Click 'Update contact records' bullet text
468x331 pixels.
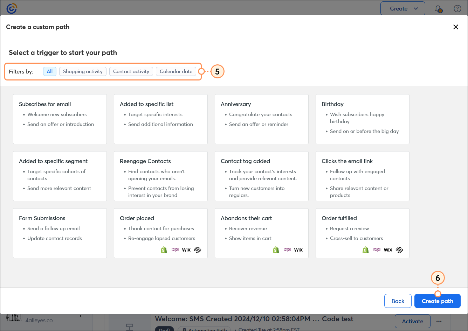[55, 238]
